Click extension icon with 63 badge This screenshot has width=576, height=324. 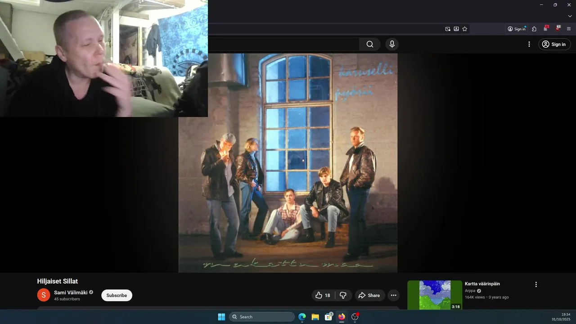pyautogui.click(x=558, y=29)
